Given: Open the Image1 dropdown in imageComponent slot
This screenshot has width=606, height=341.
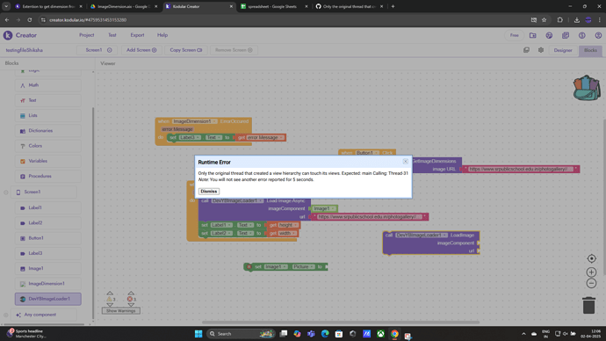Looking at the screenshot, I should coord(324,209).
